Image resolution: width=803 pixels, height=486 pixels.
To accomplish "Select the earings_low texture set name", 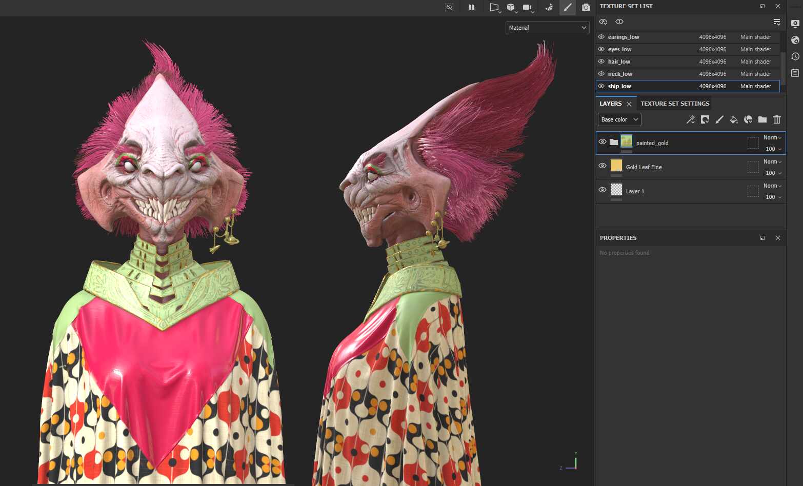I will click(624, 37).
